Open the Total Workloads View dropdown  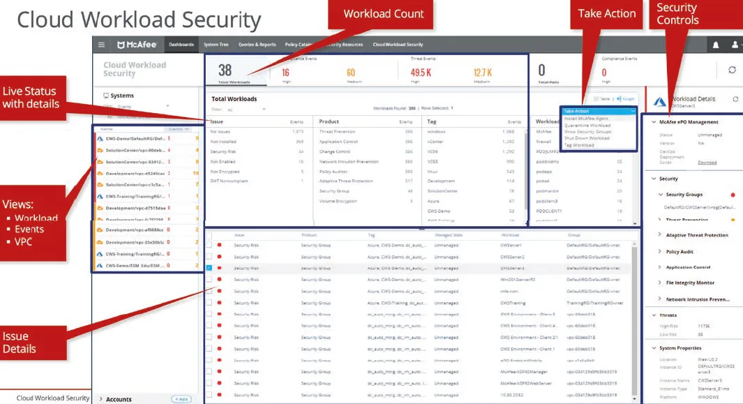pos(246,110)
